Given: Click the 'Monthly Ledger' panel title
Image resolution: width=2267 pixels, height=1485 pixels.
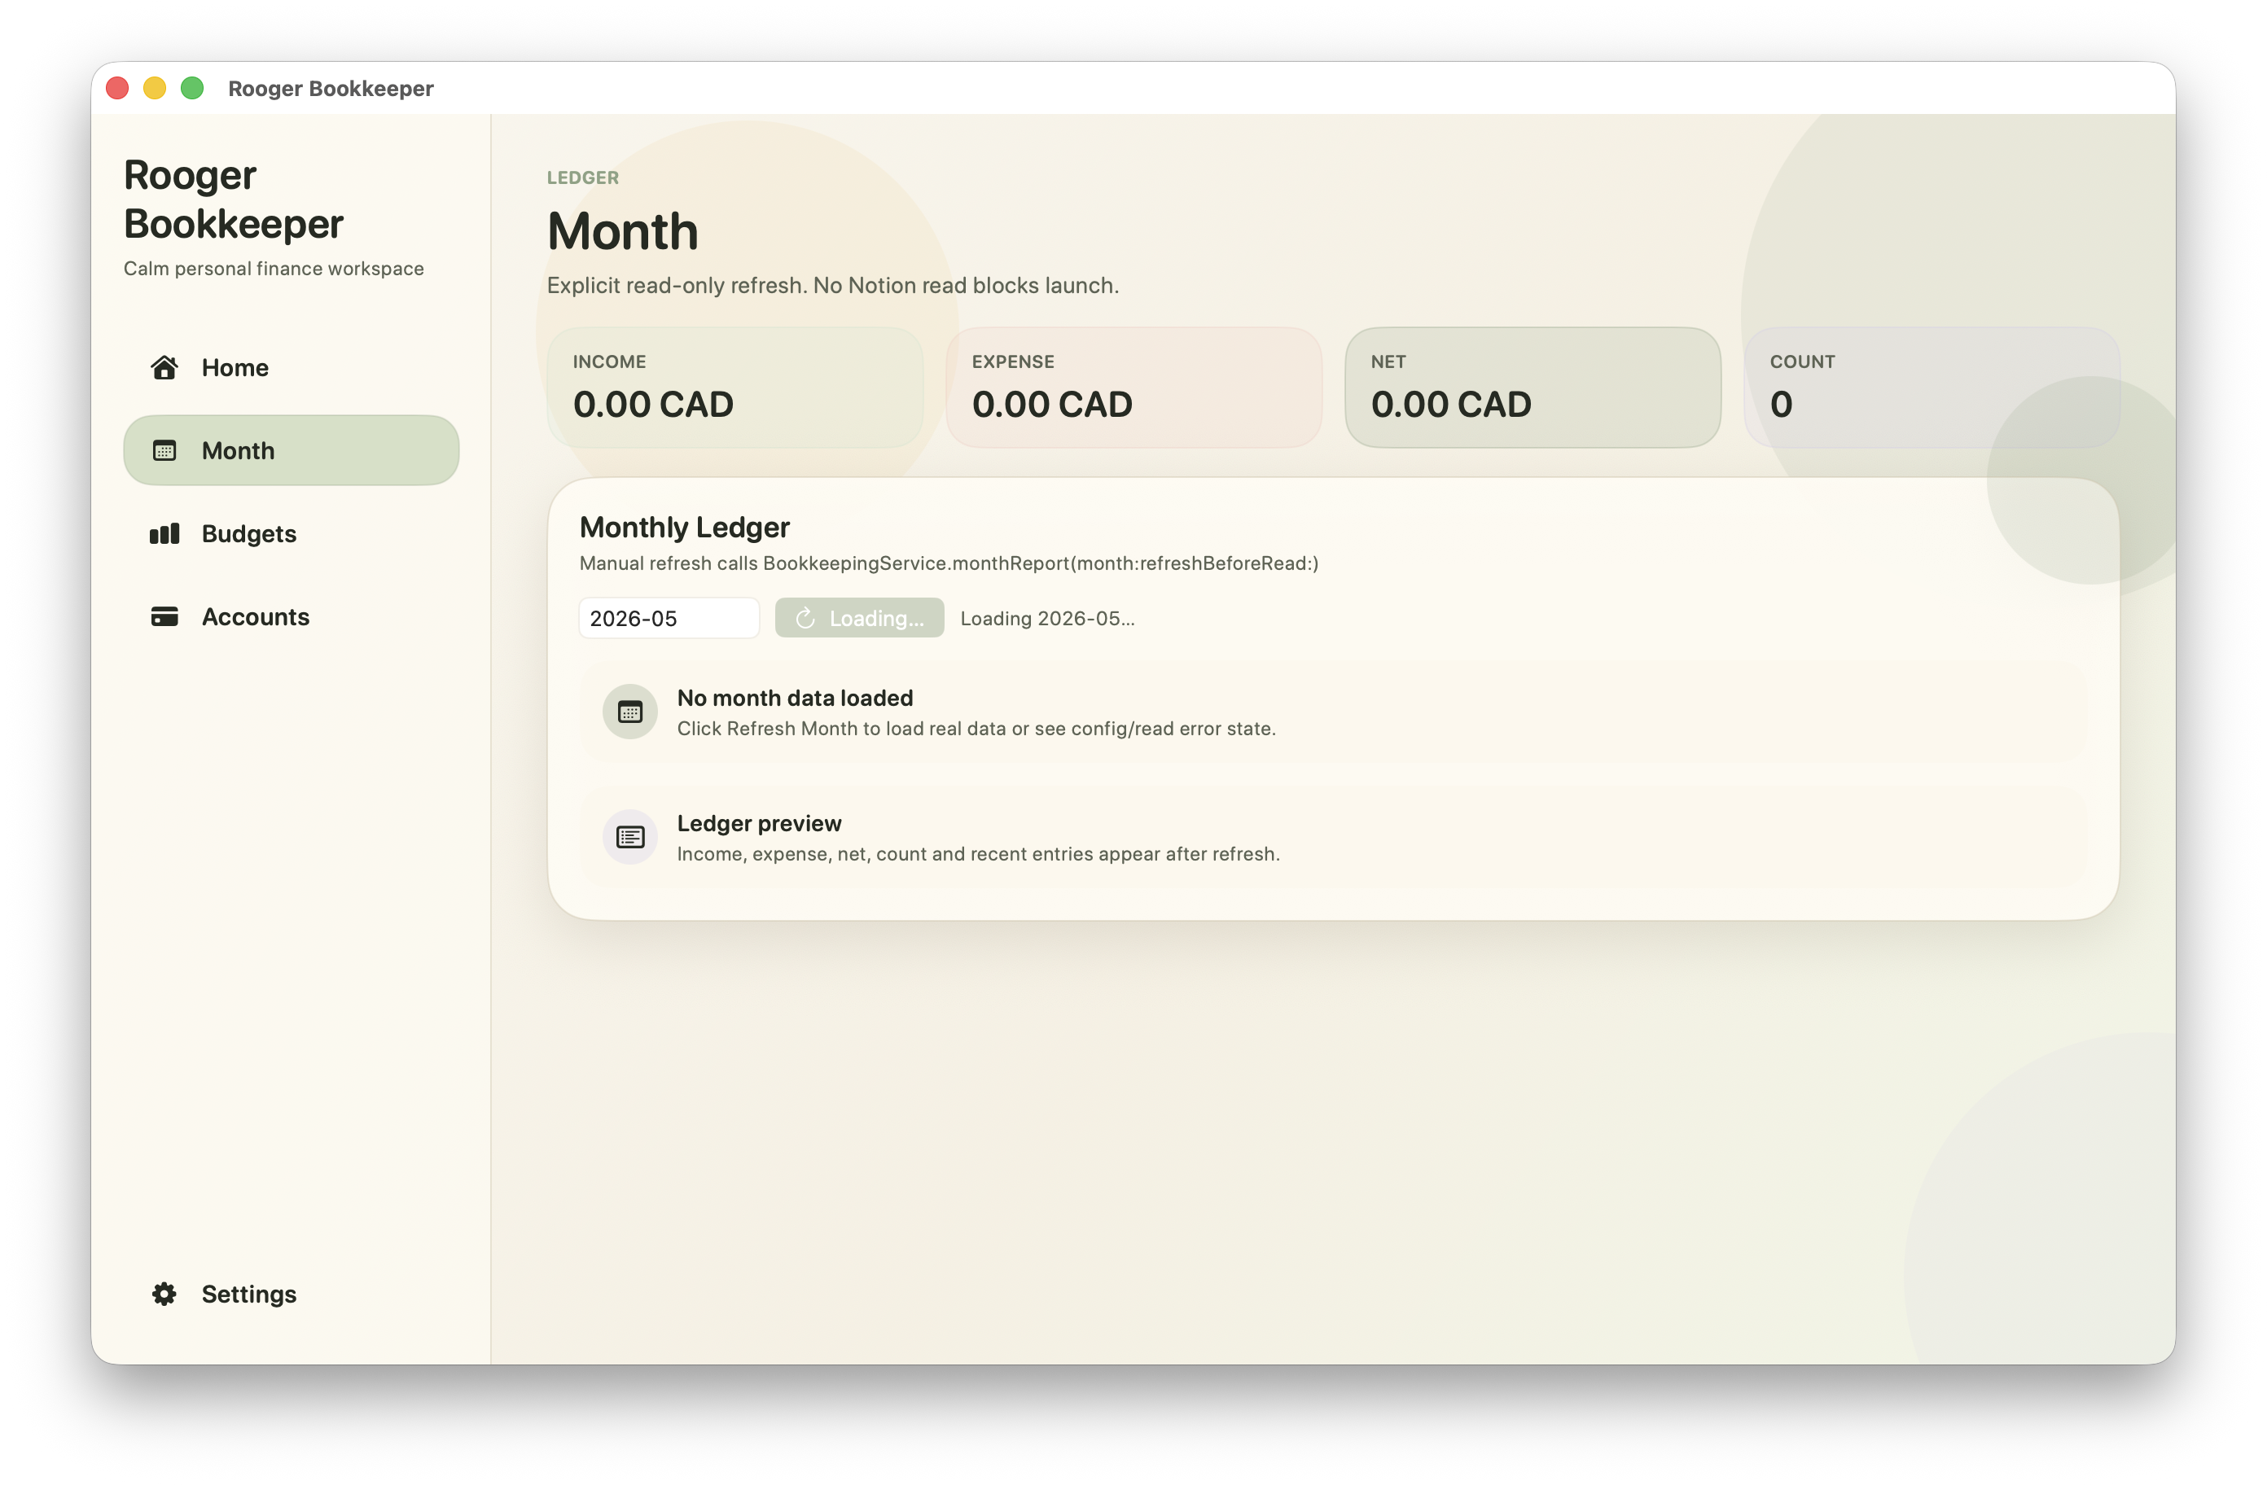Looking at the screenshot, I should (684, 527).
